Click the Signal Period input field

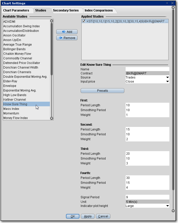coord(147,197)
